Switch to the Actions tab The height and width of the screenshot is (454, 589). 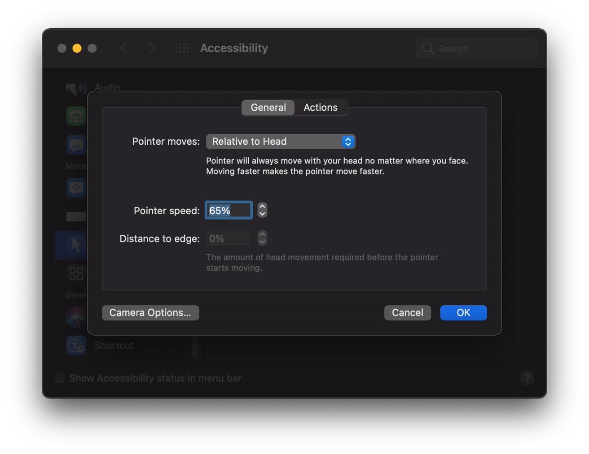(321, 108)
